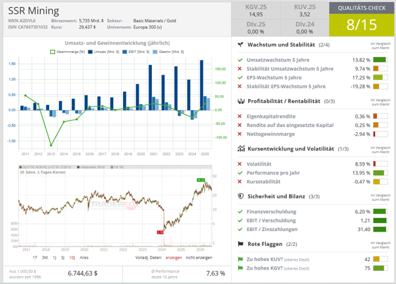Click green checkmark next to EPS-Wachstum 5 Jahre

[240, 77]
